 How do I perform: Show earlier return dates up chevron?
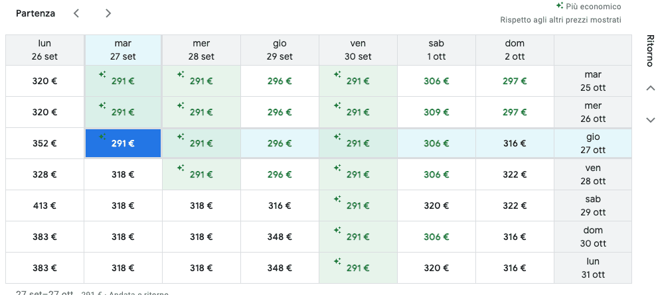[650, 88]
